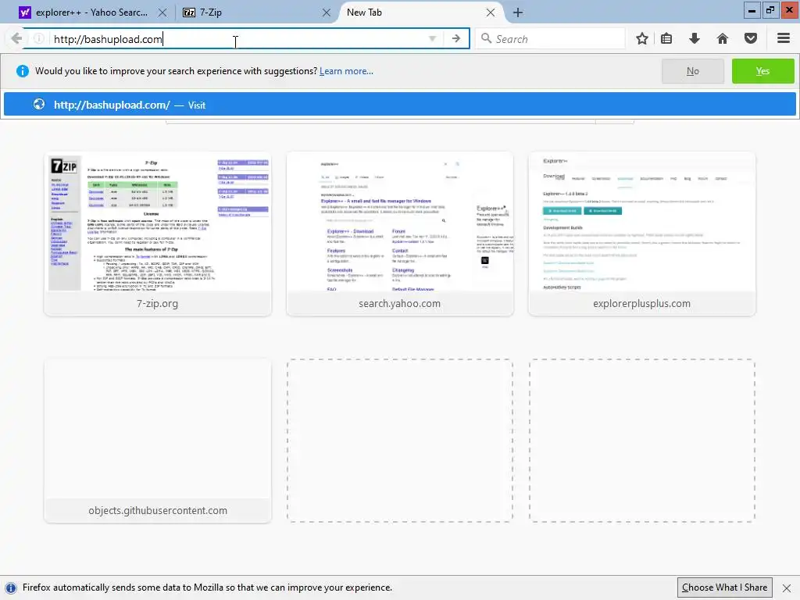Go to the Home page icon

coord(722,39)
